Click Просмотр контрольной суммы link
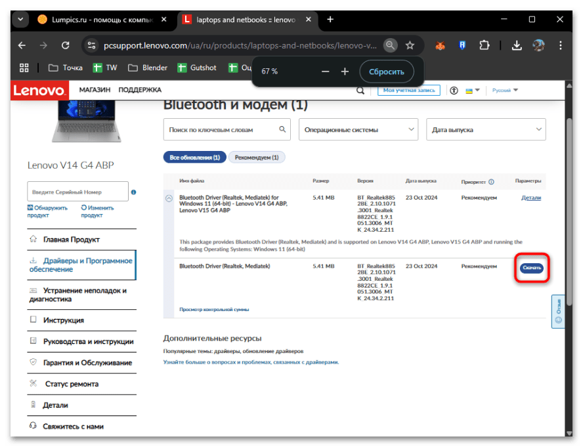The image size is (583, 447). (214, 309)
